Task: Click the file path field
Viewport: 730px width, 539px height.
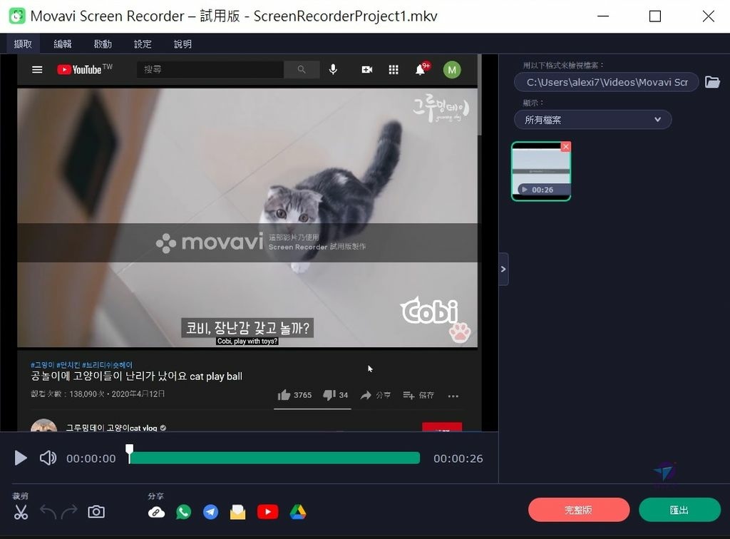Action: click(606, 83)
